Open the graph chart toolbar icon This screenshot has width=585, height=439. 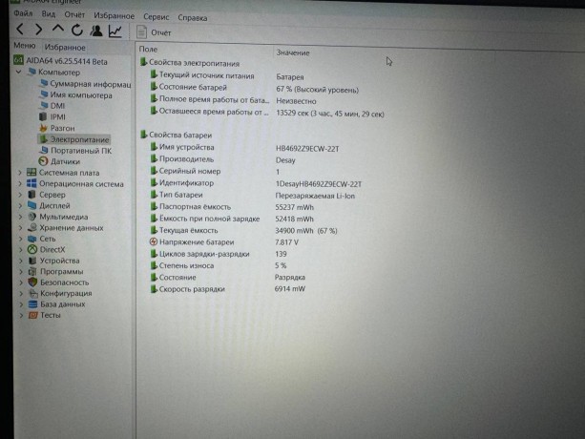115,31
